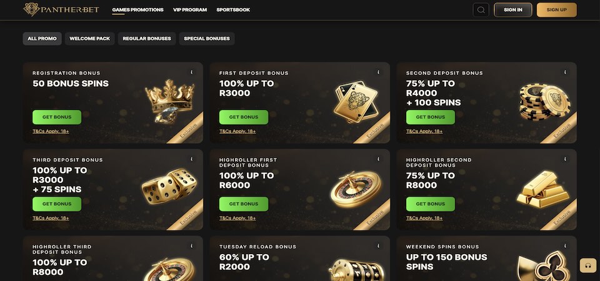Show info for Highroller Second Deposit Bonus
The image size is (600, 281).
[x=565, y=159]
